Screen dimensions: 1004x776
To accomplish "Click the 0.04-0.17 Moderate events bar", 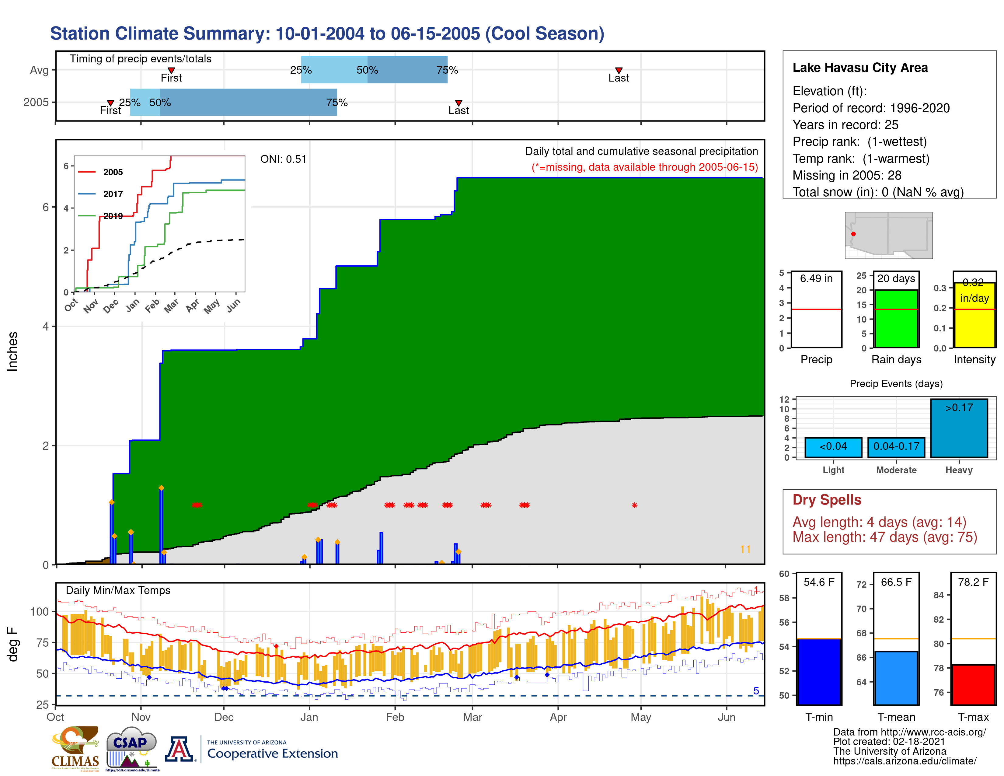I will click(x=896, y=447).
